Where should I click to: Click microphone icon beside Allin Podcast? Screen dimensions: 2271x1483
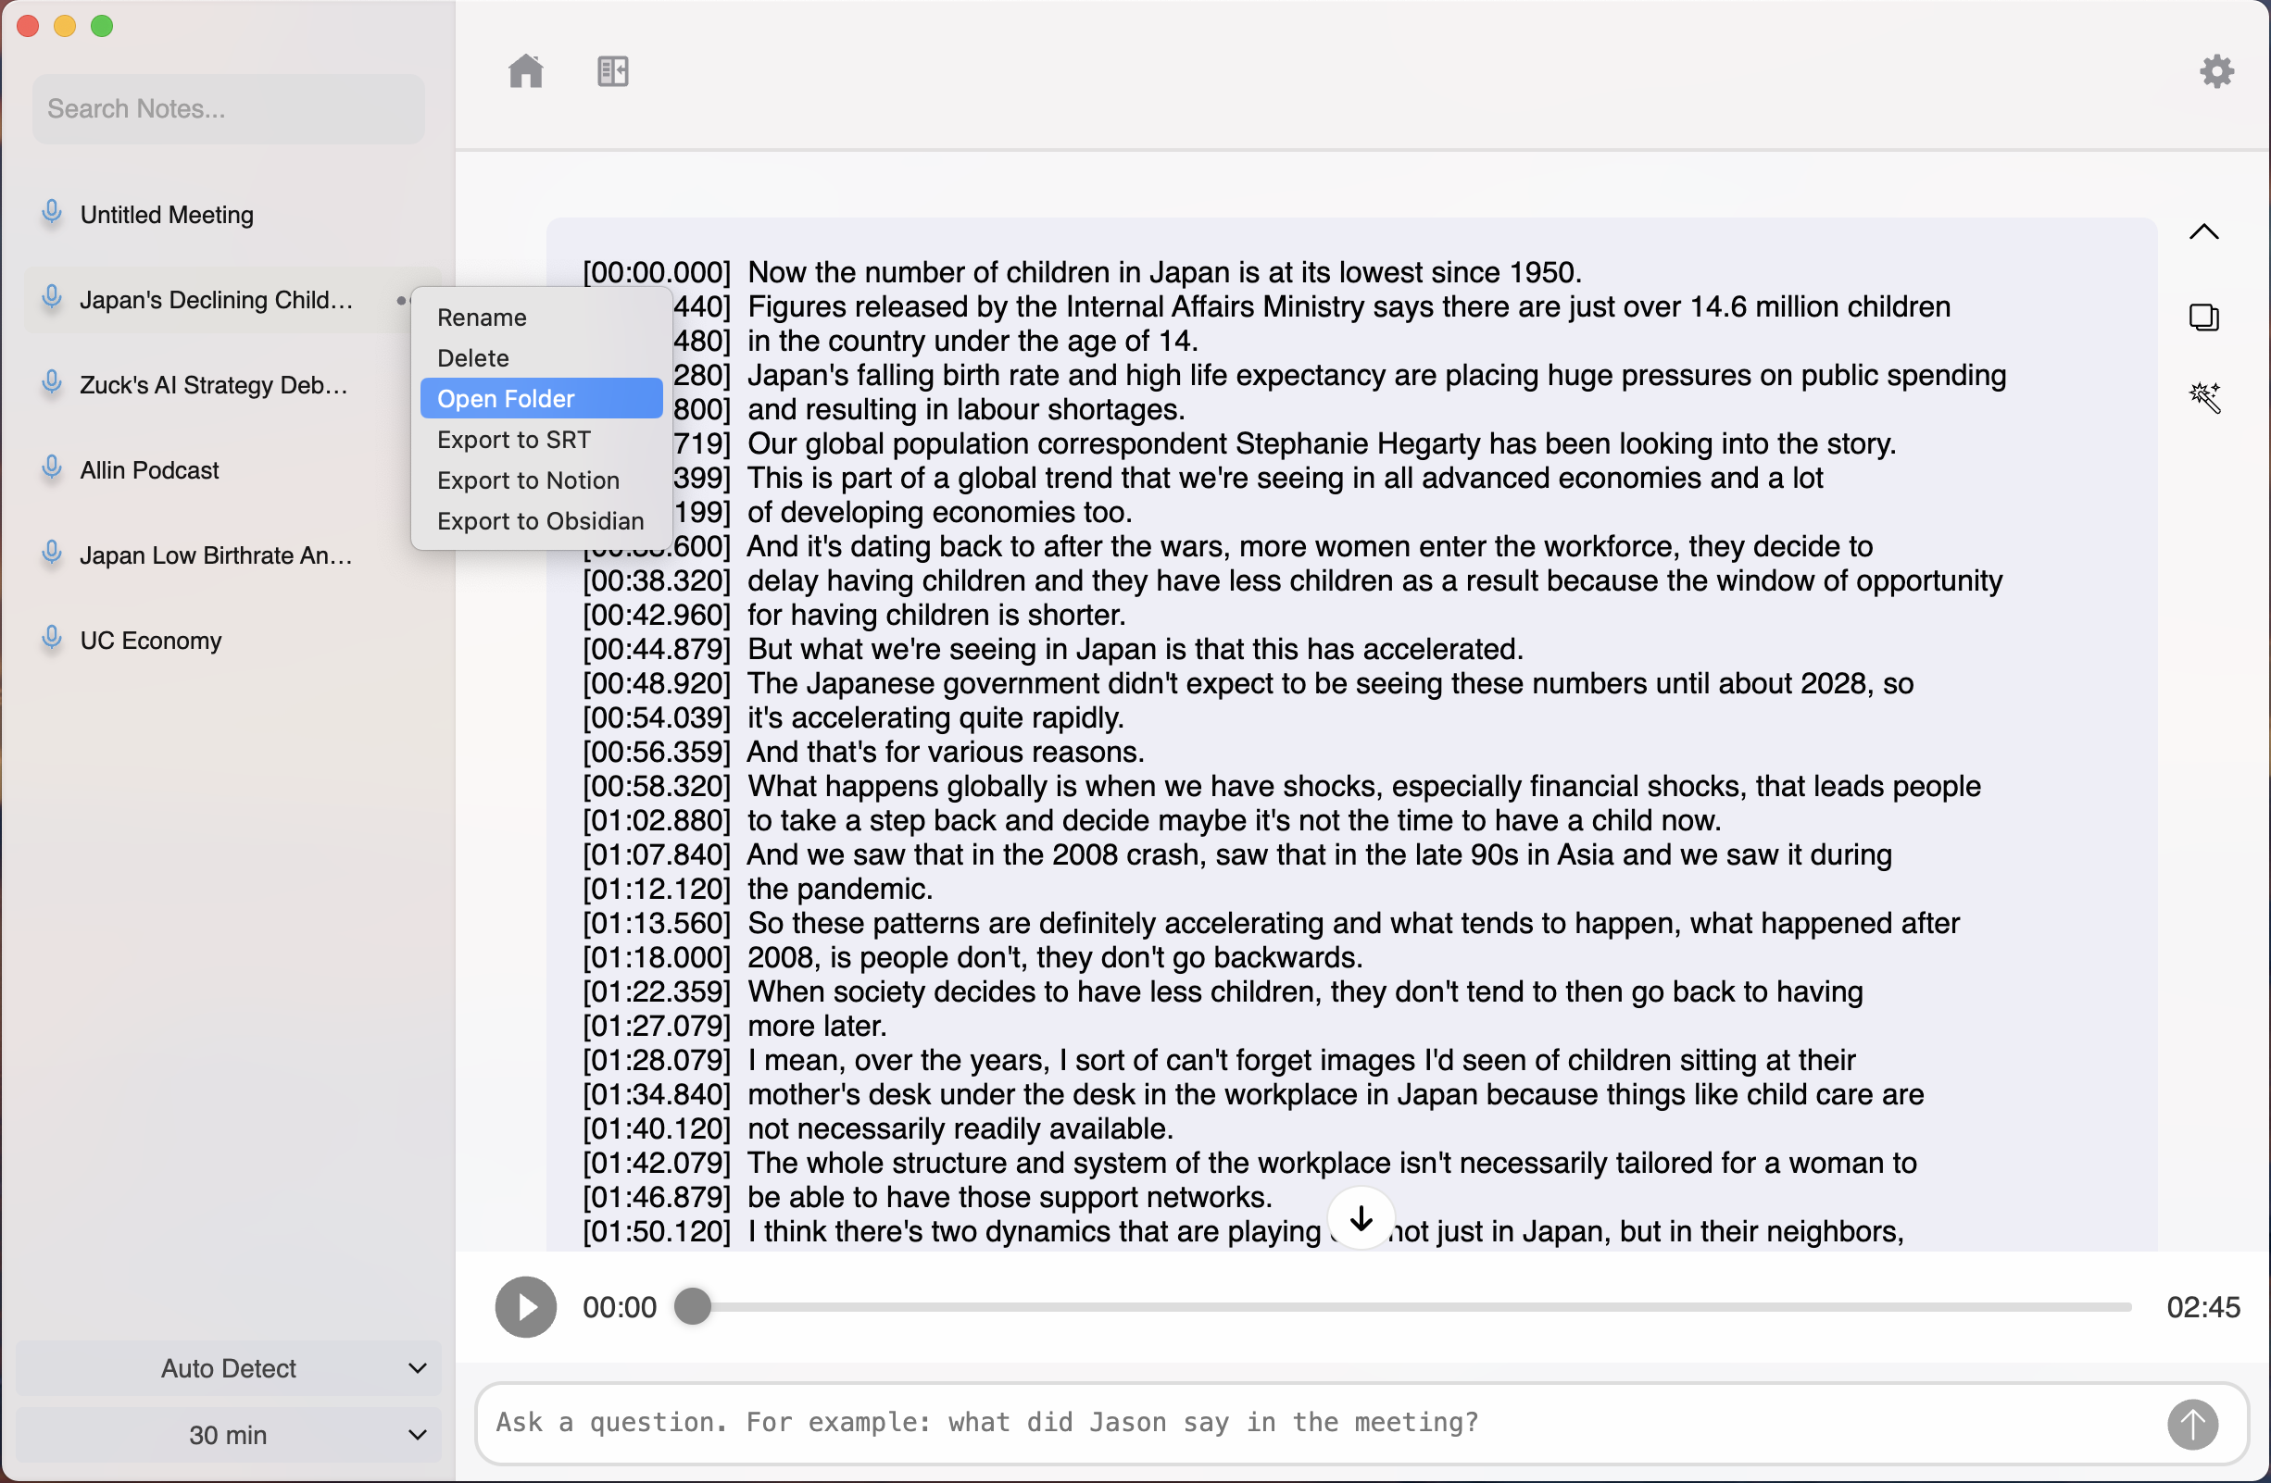(x=53, y=469)
